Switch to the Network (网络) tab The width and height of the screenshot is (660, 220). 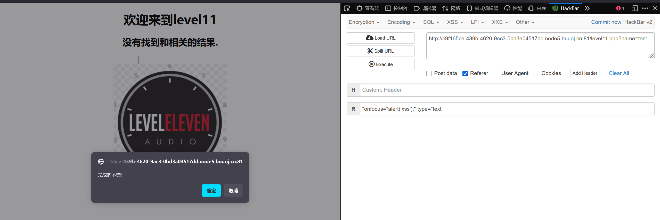[x=451, y=8]
